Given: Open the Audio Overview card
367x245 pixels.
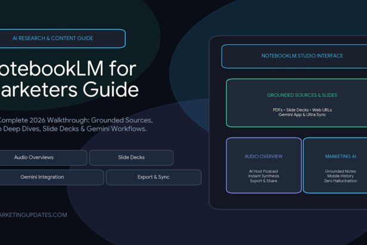Looking at the screenshot, I should [x=264, y=166].
